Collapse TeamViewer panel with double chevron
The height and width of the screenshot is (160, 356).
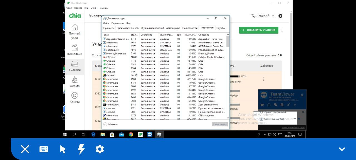295,105
